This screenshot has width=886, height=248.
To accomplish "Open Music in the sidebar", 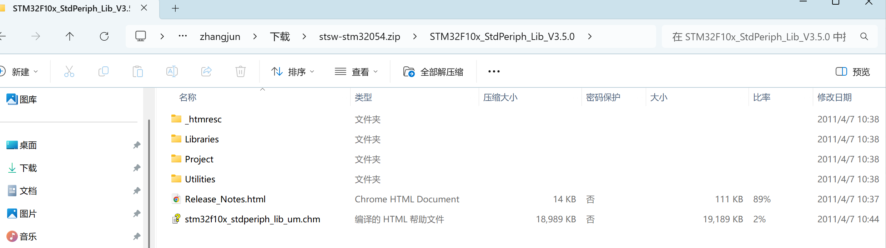I will pos(22,237).
